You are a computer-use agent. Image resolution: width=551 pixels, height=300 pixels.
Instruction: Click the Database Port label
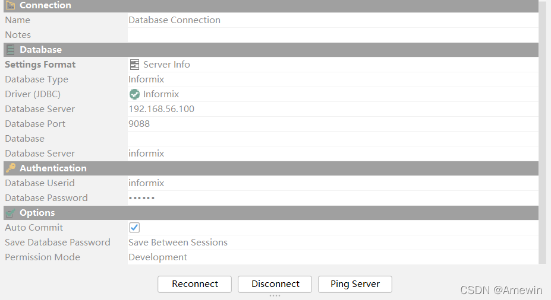[x=35, y=124]
